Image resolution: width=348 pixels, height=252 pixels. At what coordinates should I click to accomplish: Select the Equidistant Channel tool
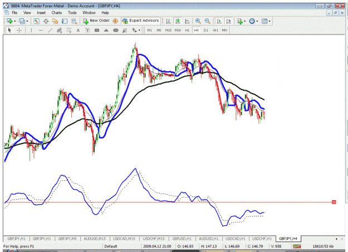point(60,30)
